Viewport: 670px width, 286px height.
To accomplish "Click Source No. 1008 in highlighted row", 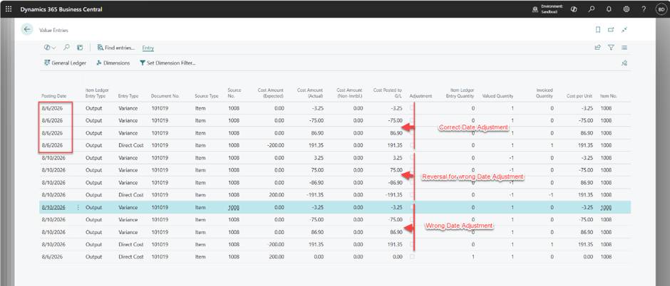I will point(234,208).
